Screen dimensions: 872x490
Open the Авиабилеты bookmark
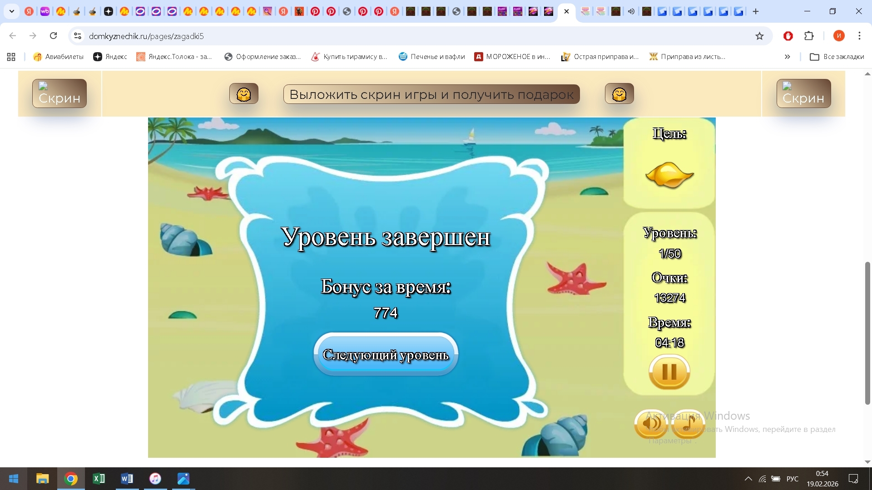58,57
